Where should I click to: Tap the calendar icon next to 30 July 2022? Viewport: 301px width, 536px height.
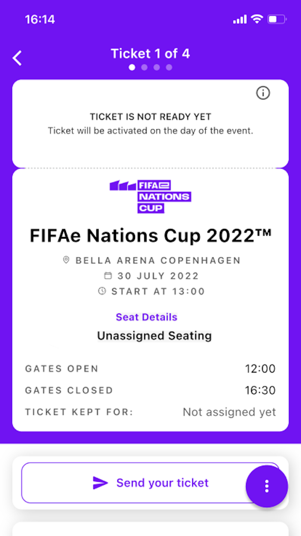108,276
